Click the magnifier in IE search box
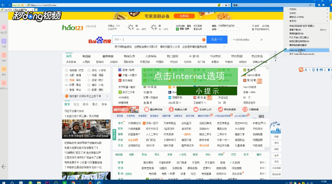This screenshot has width=332, height=184. 310,5
